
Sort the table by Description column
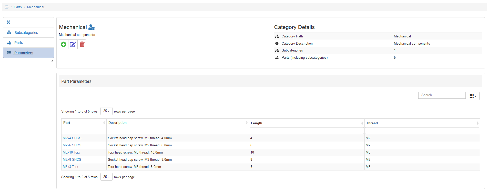177,123
